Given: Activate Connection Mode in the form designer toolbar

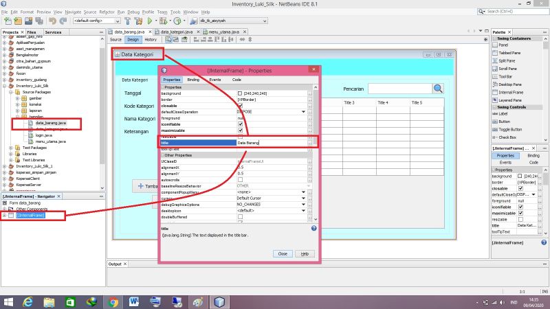Looking at the screenshot, I should (176, 40).
